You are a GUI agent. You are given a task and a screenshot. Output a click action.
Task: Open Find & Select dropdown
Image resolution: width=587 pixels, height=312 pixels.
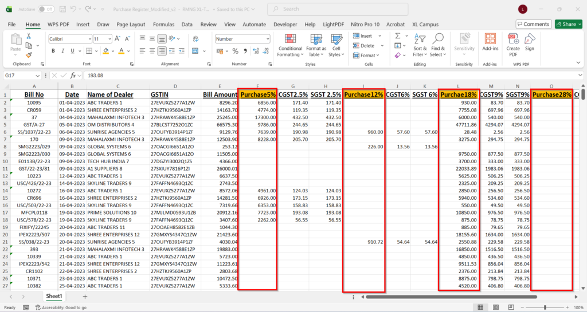coord(437,45)
